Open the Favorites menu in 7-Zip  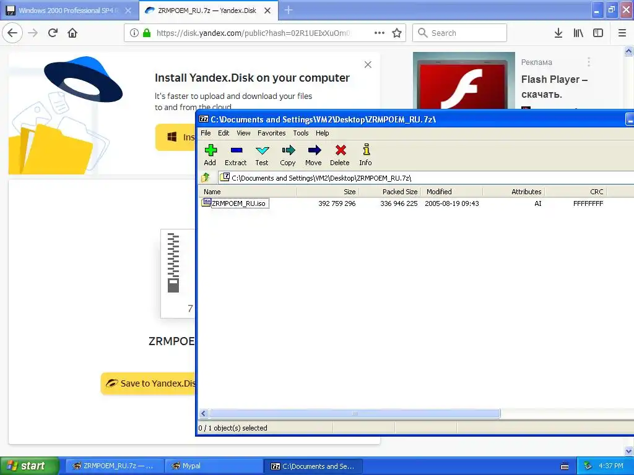click(272, 133)
